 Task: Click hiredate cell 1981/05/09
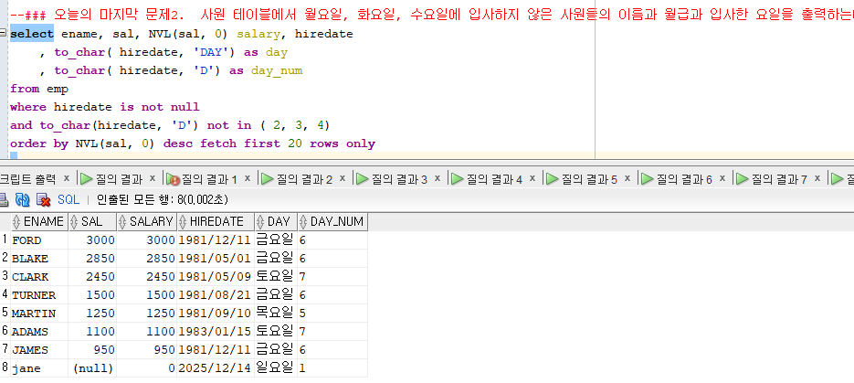click(216, 277)
